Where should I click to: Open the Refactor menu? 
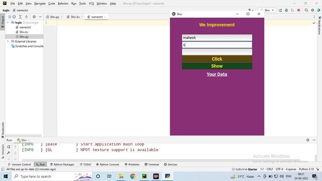[63, 4]
